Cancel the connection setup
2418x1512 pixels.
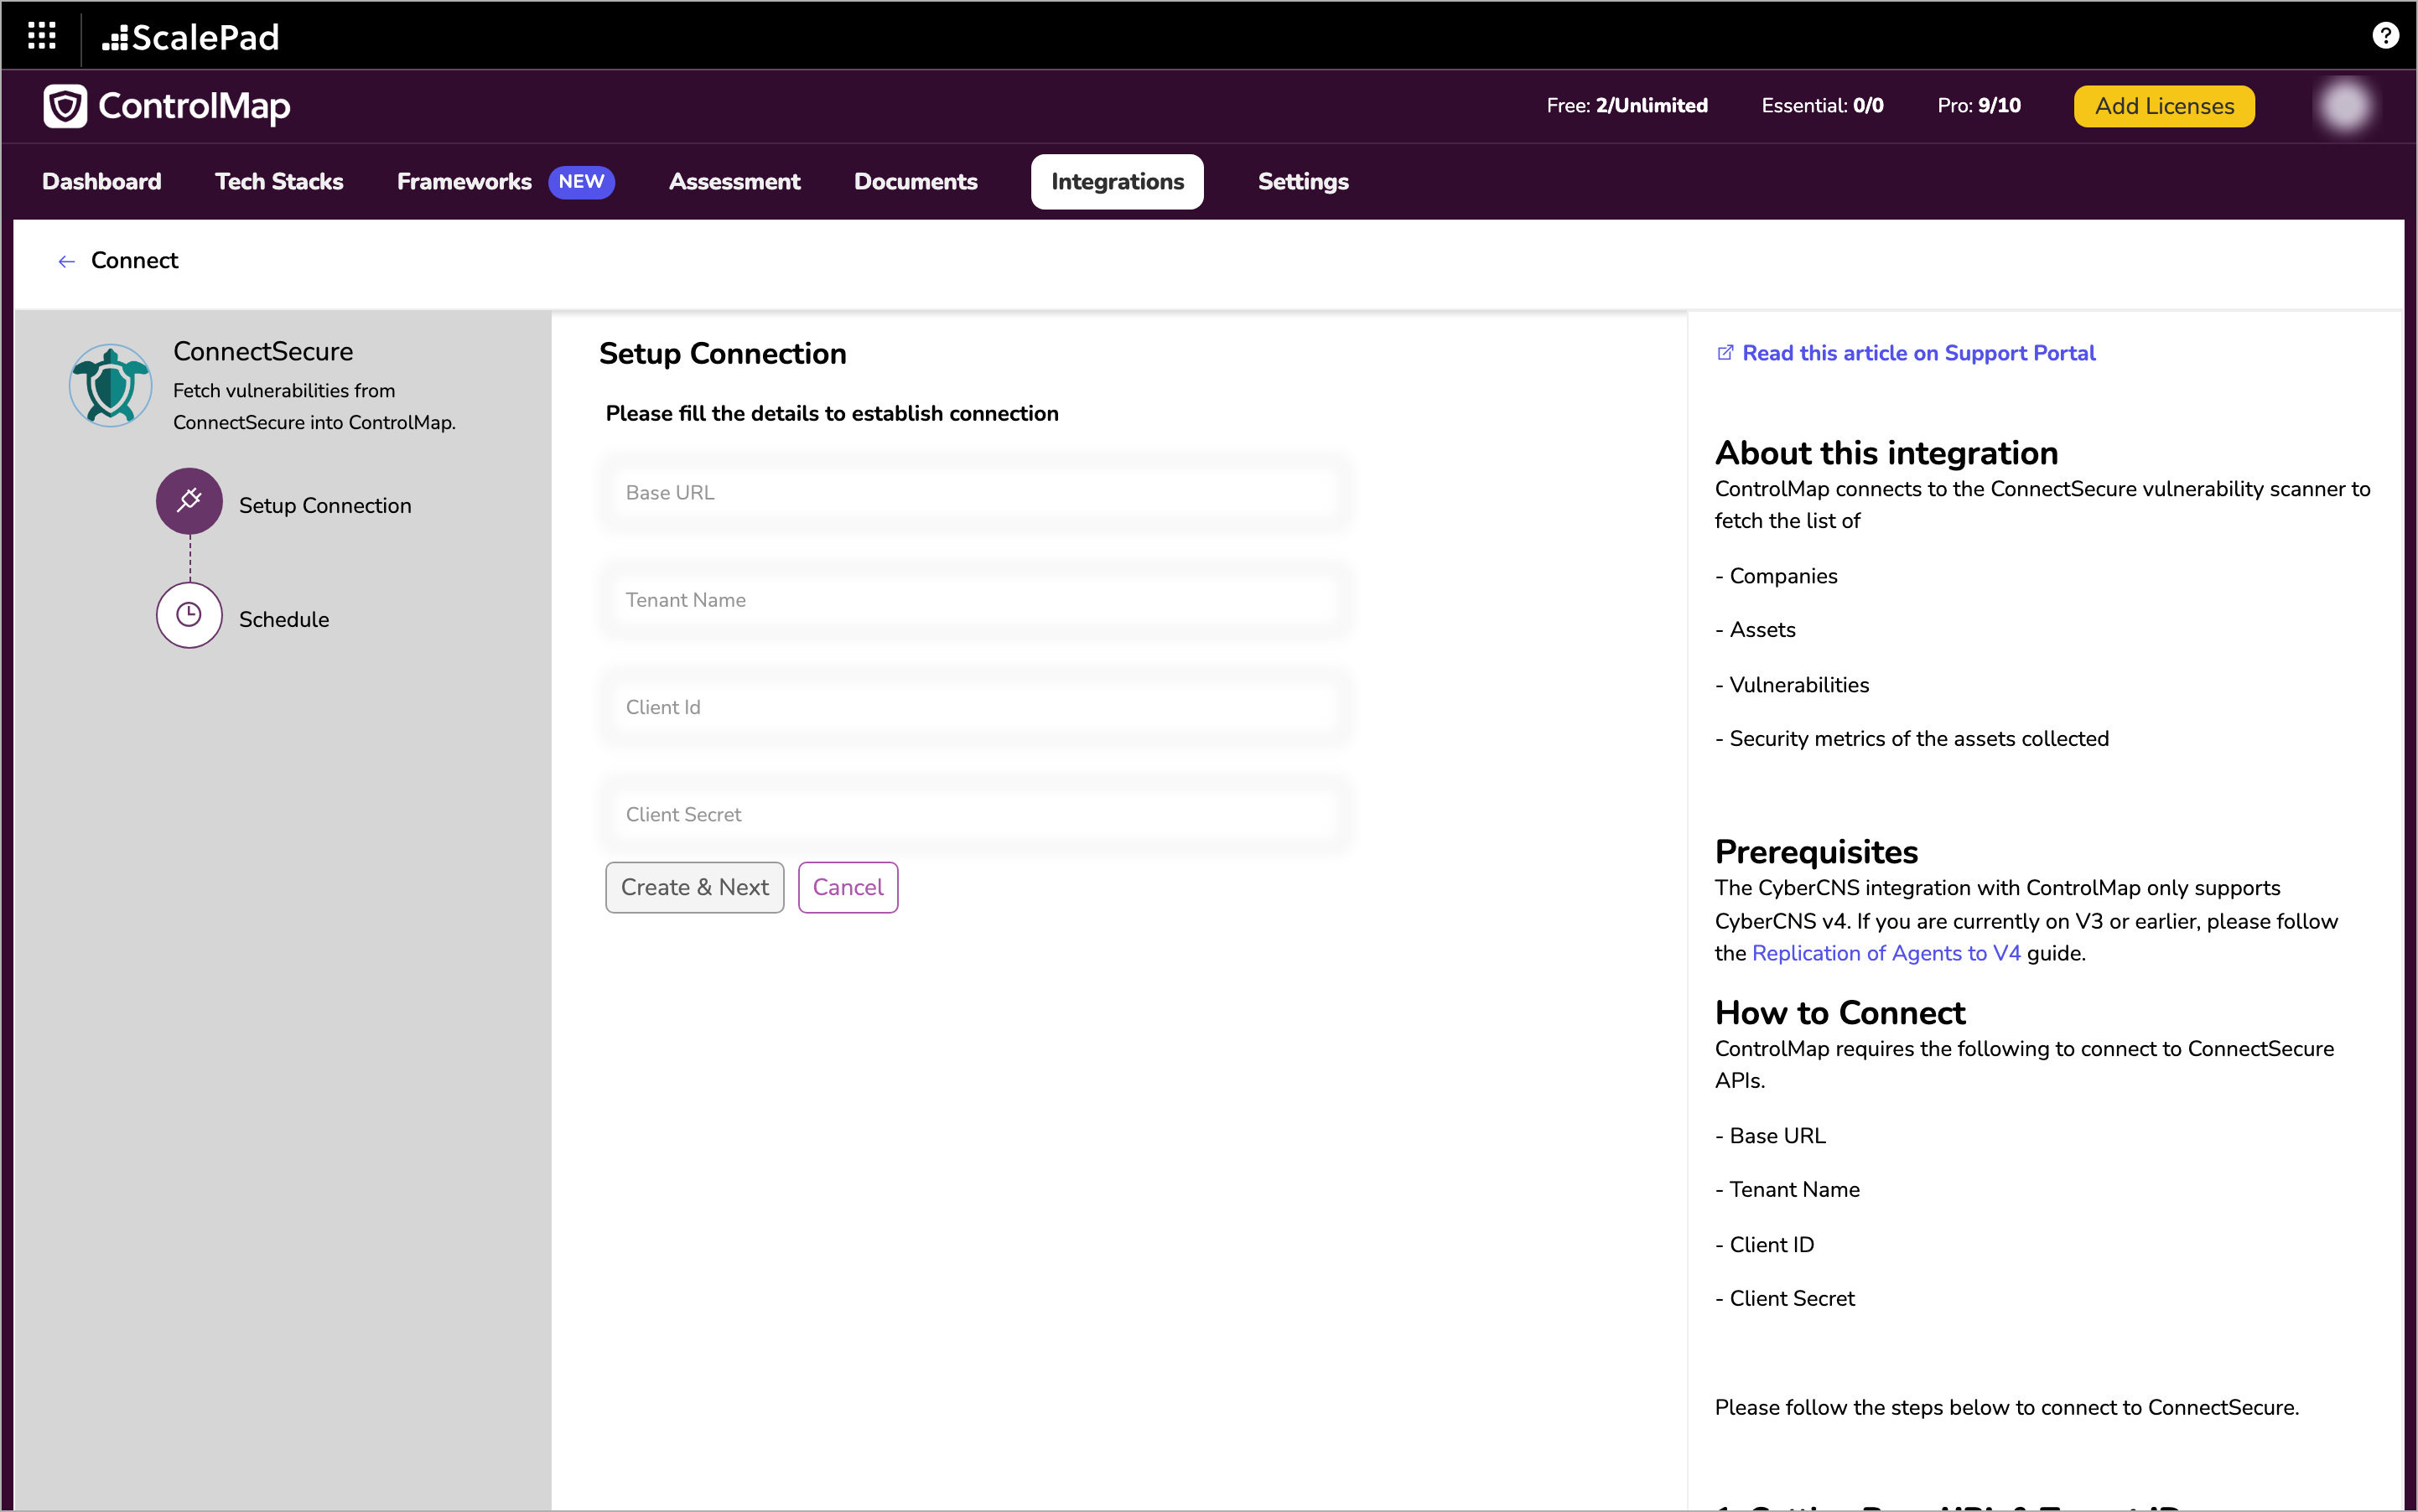[x=848, y=887]
